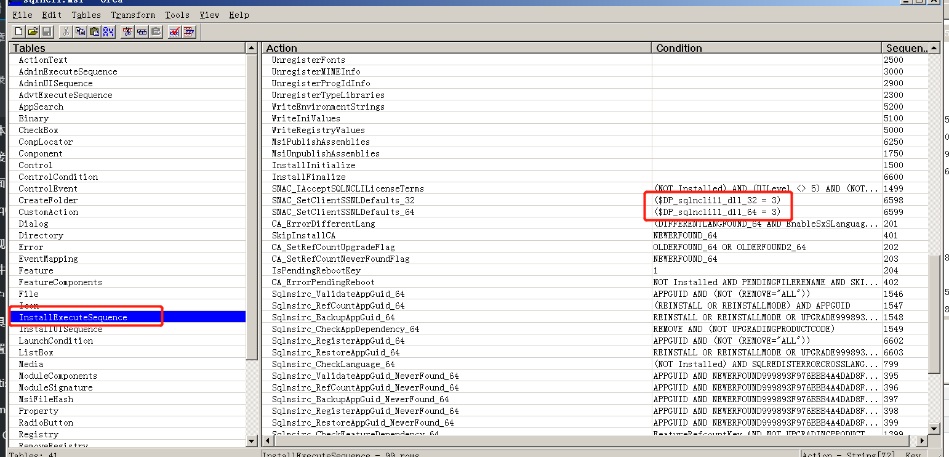Click the Action grid scrollbar up arrow
Viewport: 949px width, 457px height.
point(934,48)
